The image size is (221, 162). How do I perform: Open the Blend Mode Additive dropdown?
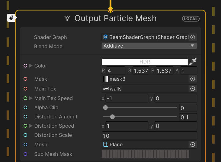[x=149, y=46]
